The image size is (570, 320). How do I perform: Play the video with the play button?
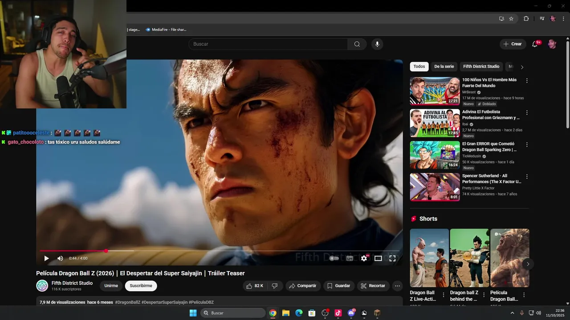46,258
